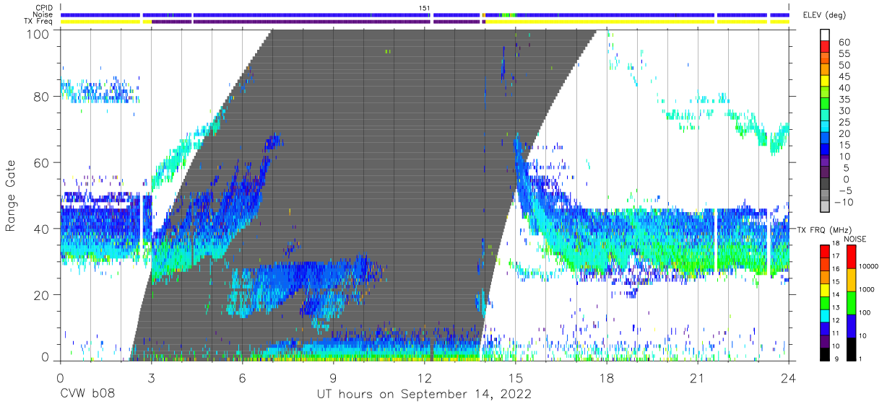This screenshot has height=409, width=887.
Task: Select the white top swatch of ELEV bar
Action: [x=825, y=35]
